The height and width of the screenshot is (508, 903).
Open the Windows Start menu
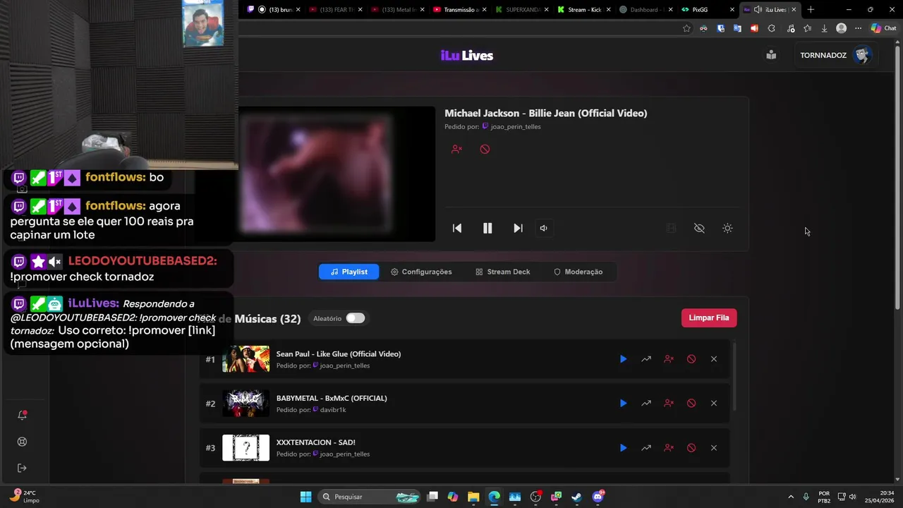coord(305,497)
